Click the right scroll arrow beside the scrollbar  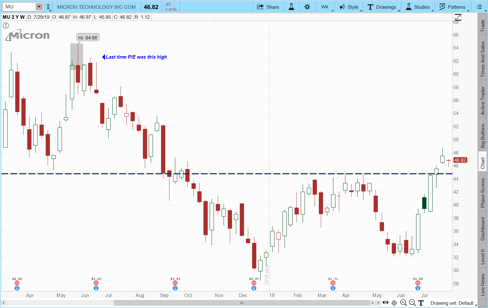tap(378, 303)
